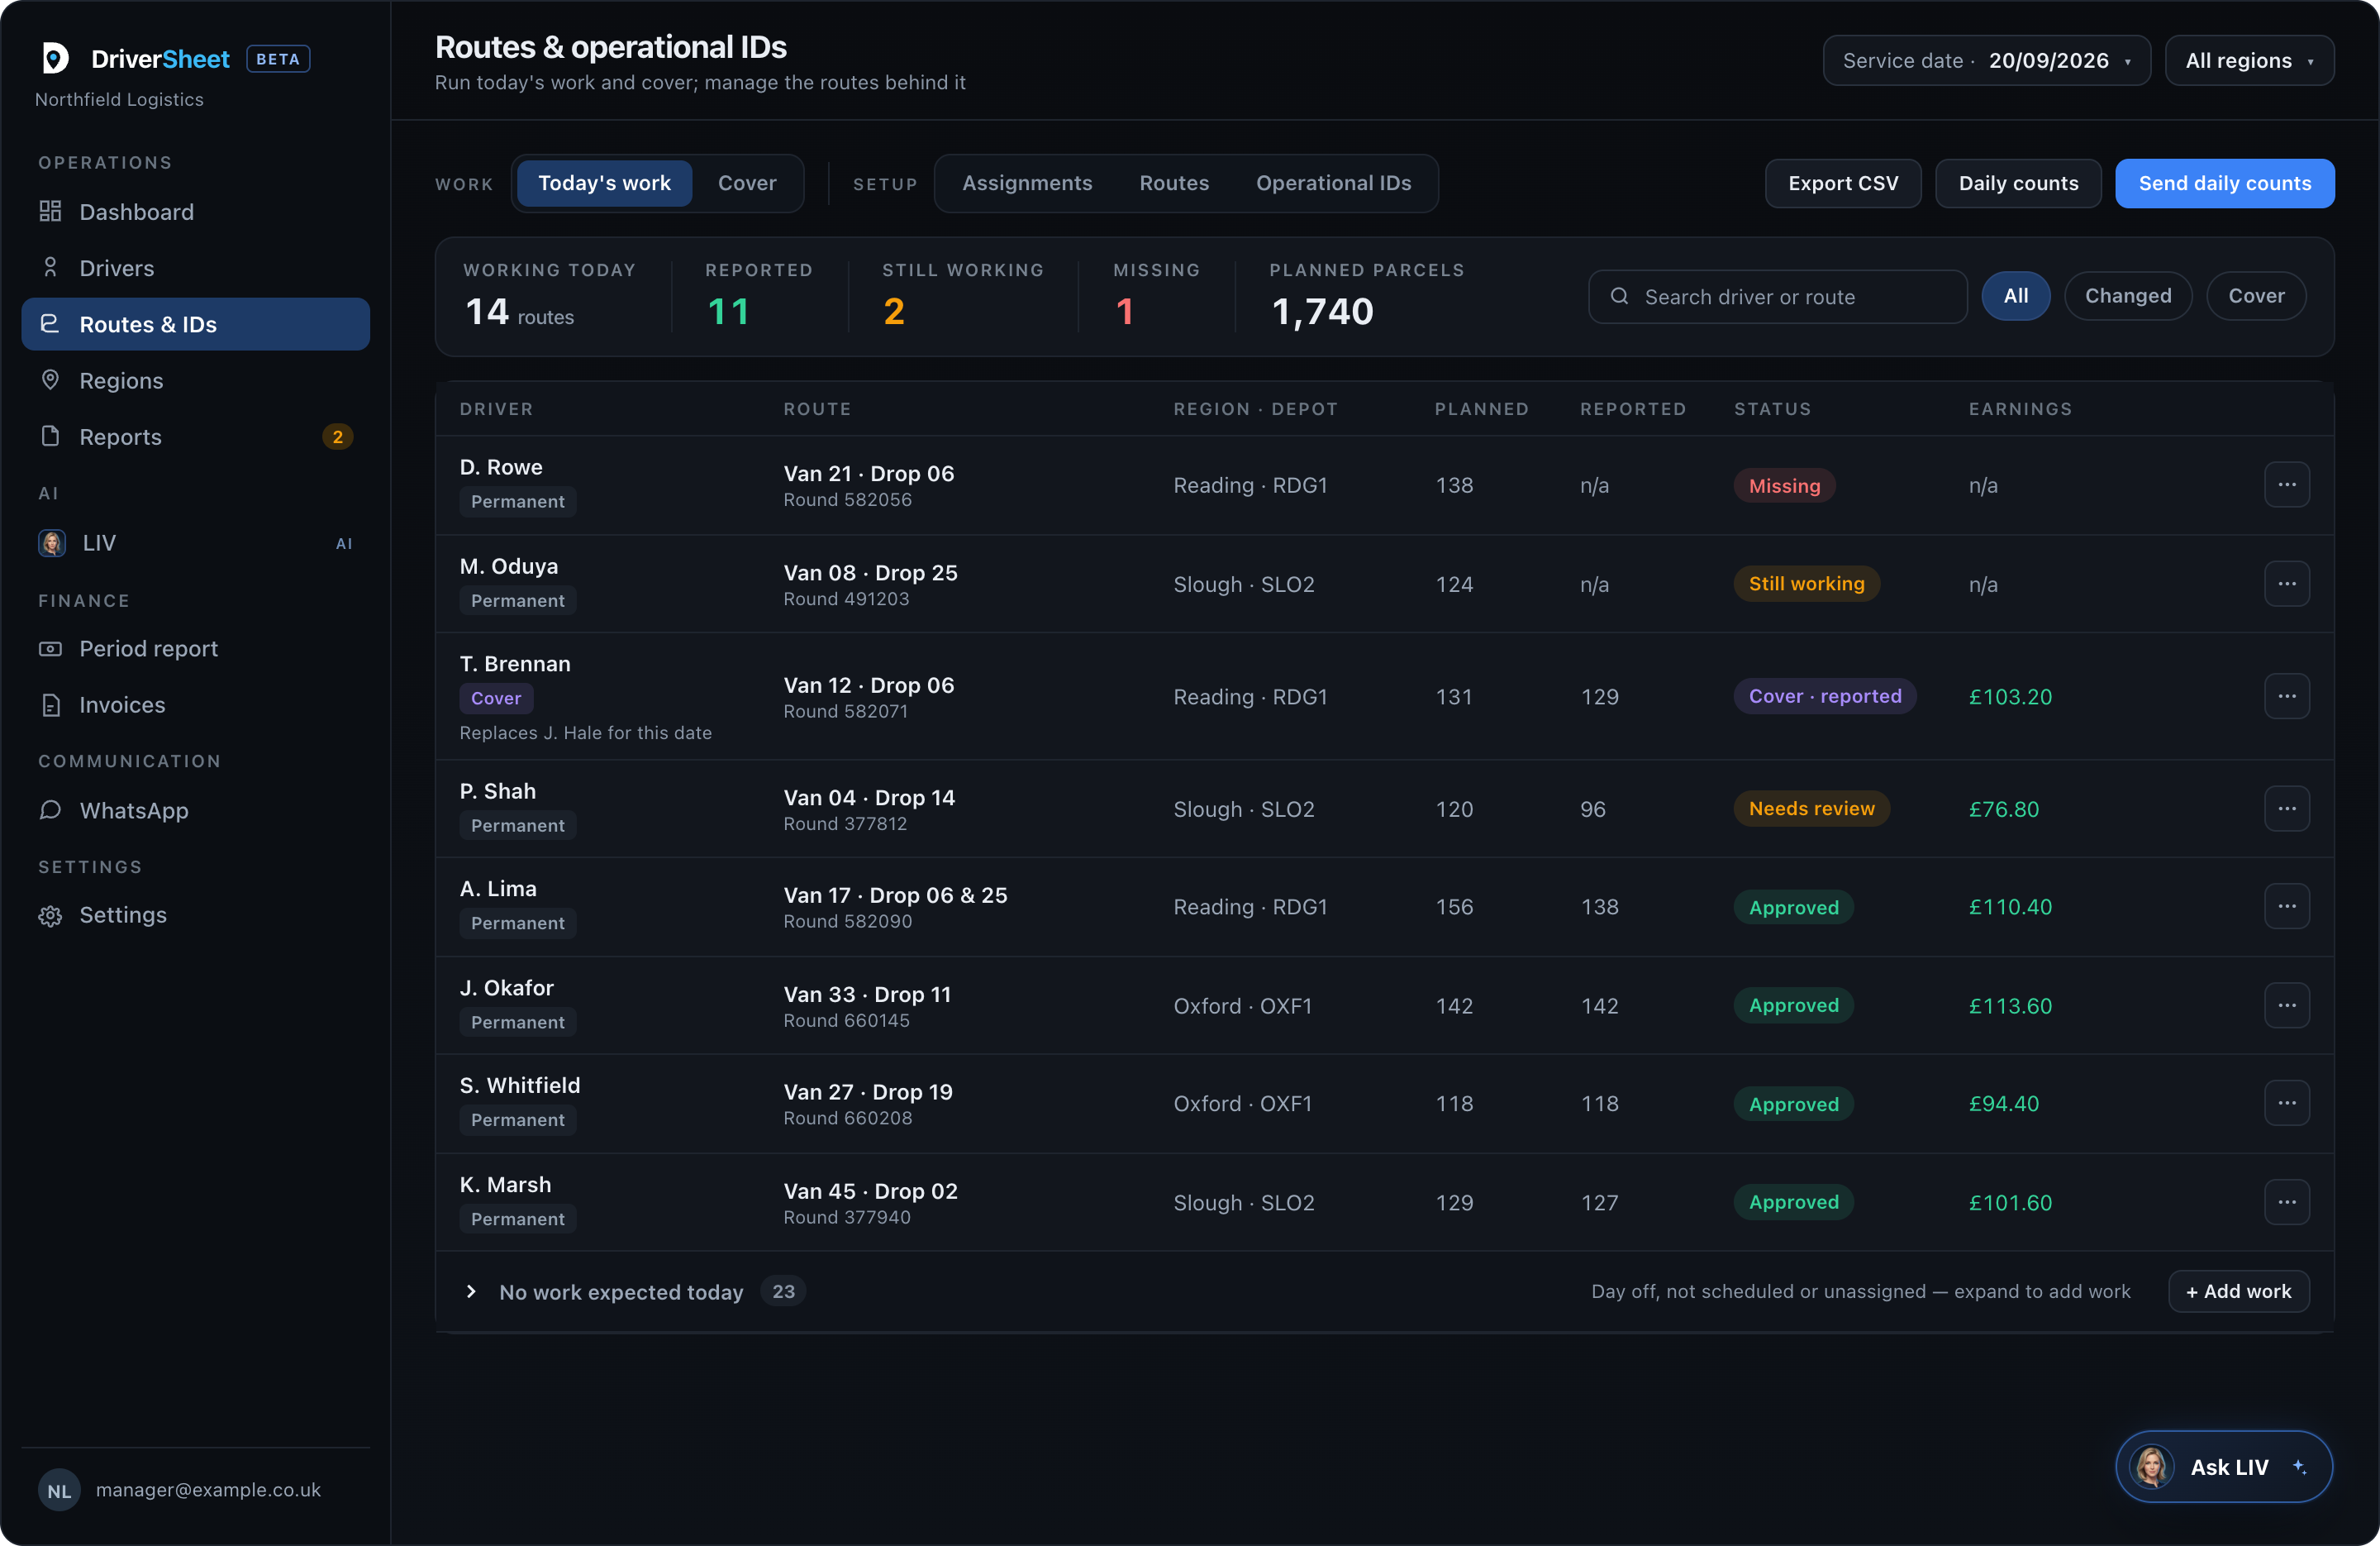This screenshot has height=1546, width=2380.
Task: Open row actions menu for P. Shah
Action: coord(2286,809)
